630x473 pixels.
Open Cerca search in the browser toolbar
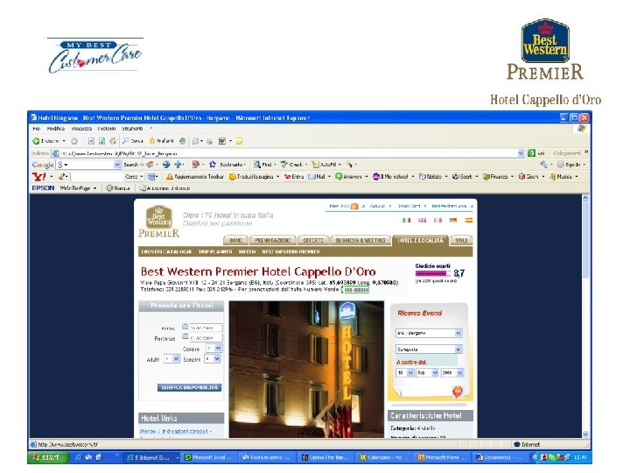[x=133, y=141]
